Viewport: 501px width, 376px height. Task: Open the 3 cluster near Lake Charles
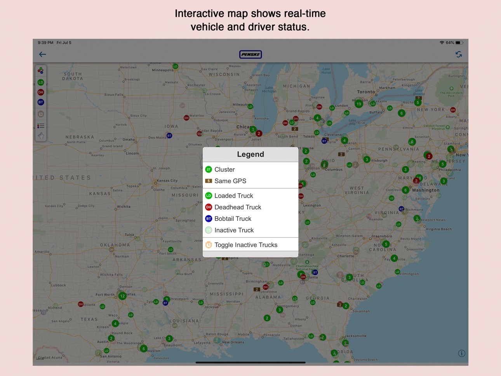[x=169, y=339]
